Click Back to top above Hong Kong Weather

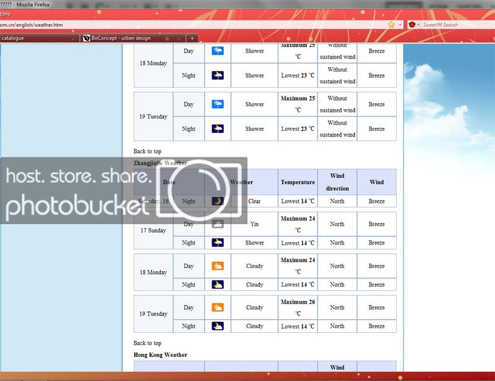click(x=147, y=343)
